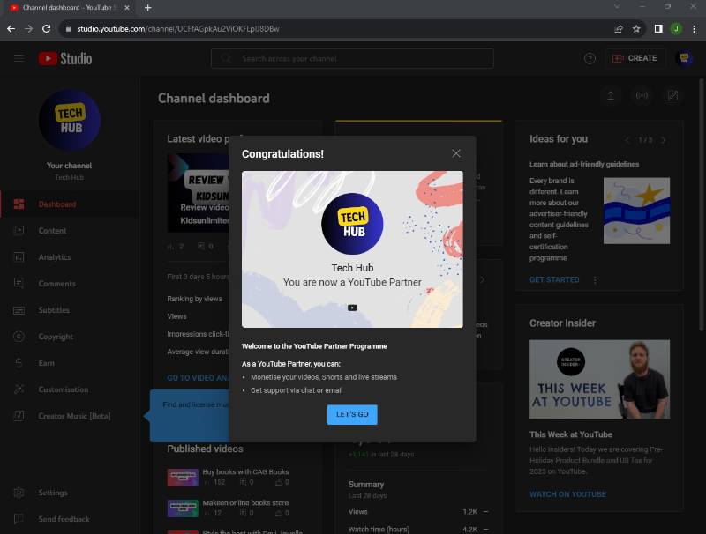Open Creator Music [Beta] in sidebar
The height and width of the screenshot is (534, 706).
click(x=70, y=416)
